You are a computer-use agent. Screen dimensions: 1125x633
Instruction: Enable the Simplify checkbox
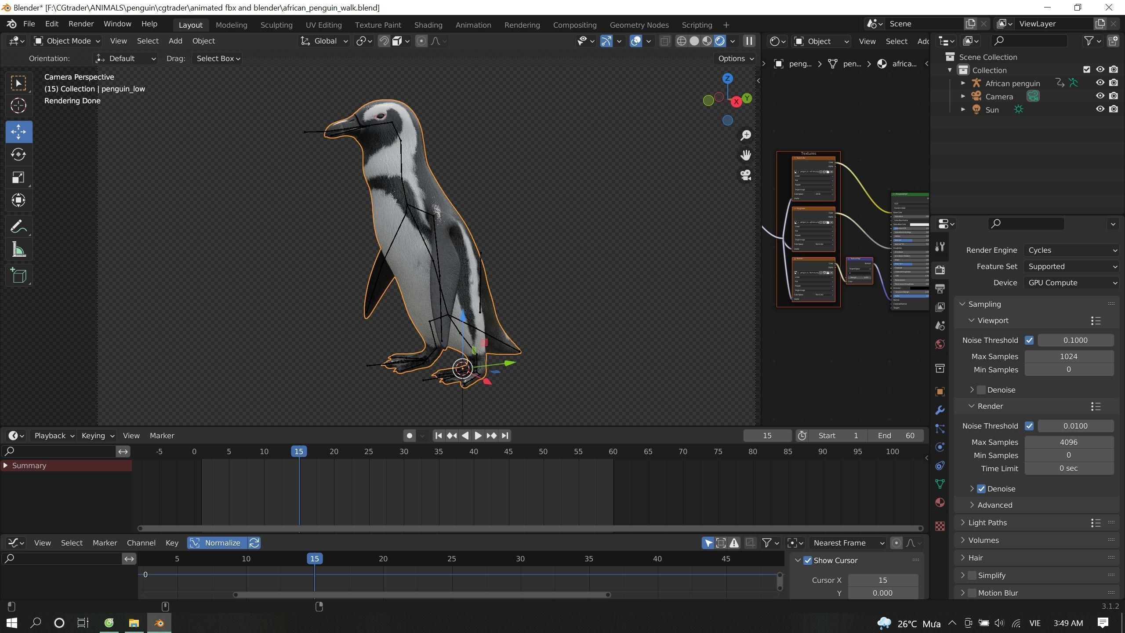click(972, 575)
